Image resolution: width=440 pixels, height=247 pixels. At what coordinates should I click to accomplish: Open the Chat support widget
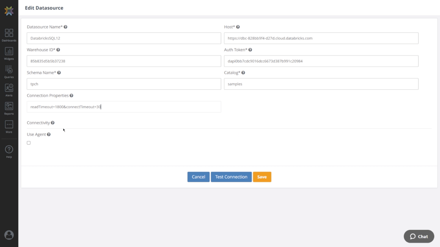419,236
